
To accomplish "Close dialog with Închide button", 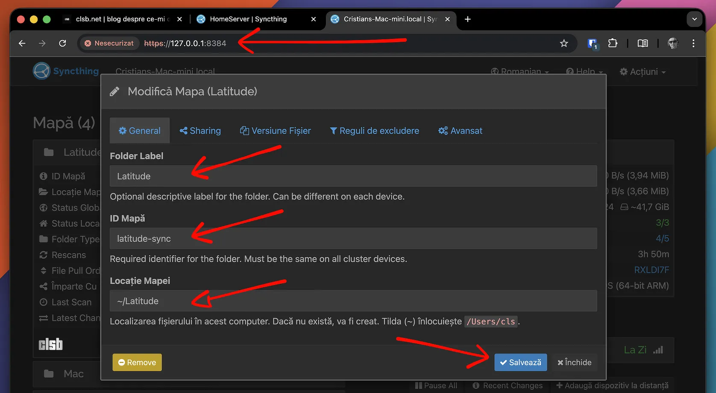I will click(x=574, y=362).
